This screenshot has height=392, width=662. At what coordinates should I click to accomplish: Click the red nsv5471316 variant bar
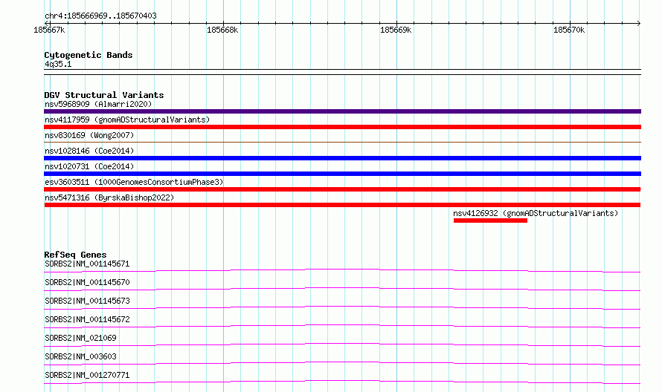pyautogui.click(x=342, y=205)
